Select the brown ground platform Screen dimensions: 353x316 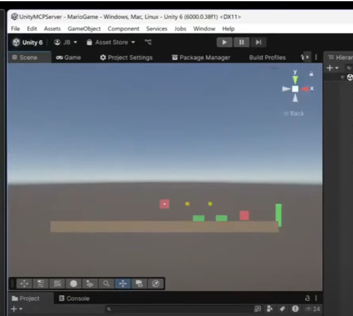click(164, 226)
